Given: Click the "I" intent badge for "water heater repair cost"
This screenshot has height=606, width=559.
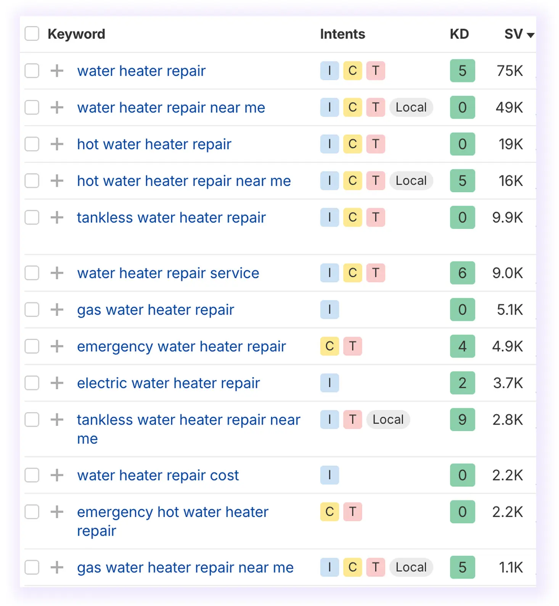Looking at the screenshot, I should tap(329, 475).
